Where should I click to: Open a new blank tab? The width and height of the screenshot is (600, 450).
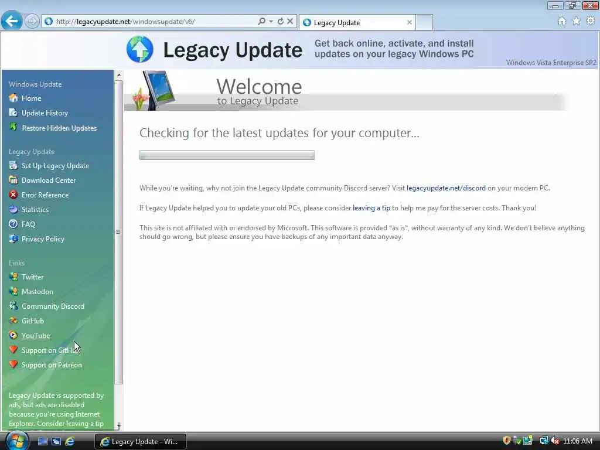(x=424, y=23)
